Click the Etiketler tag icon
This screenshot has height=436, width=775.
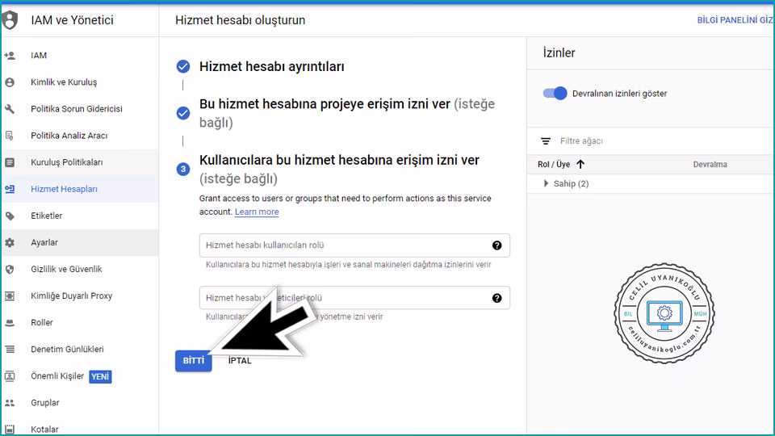click(10, 216)
